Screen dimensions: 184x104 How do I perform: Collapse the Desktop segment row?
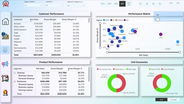tap(15, 73)
